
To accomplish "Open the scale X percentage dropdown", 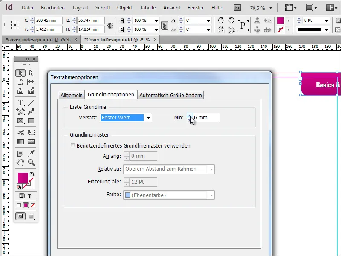I will (156, 21).
